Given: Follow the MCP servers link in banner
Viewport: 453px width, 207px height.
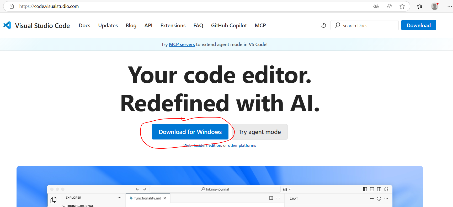Looking at the screenshot, I should tap(182, 44).
